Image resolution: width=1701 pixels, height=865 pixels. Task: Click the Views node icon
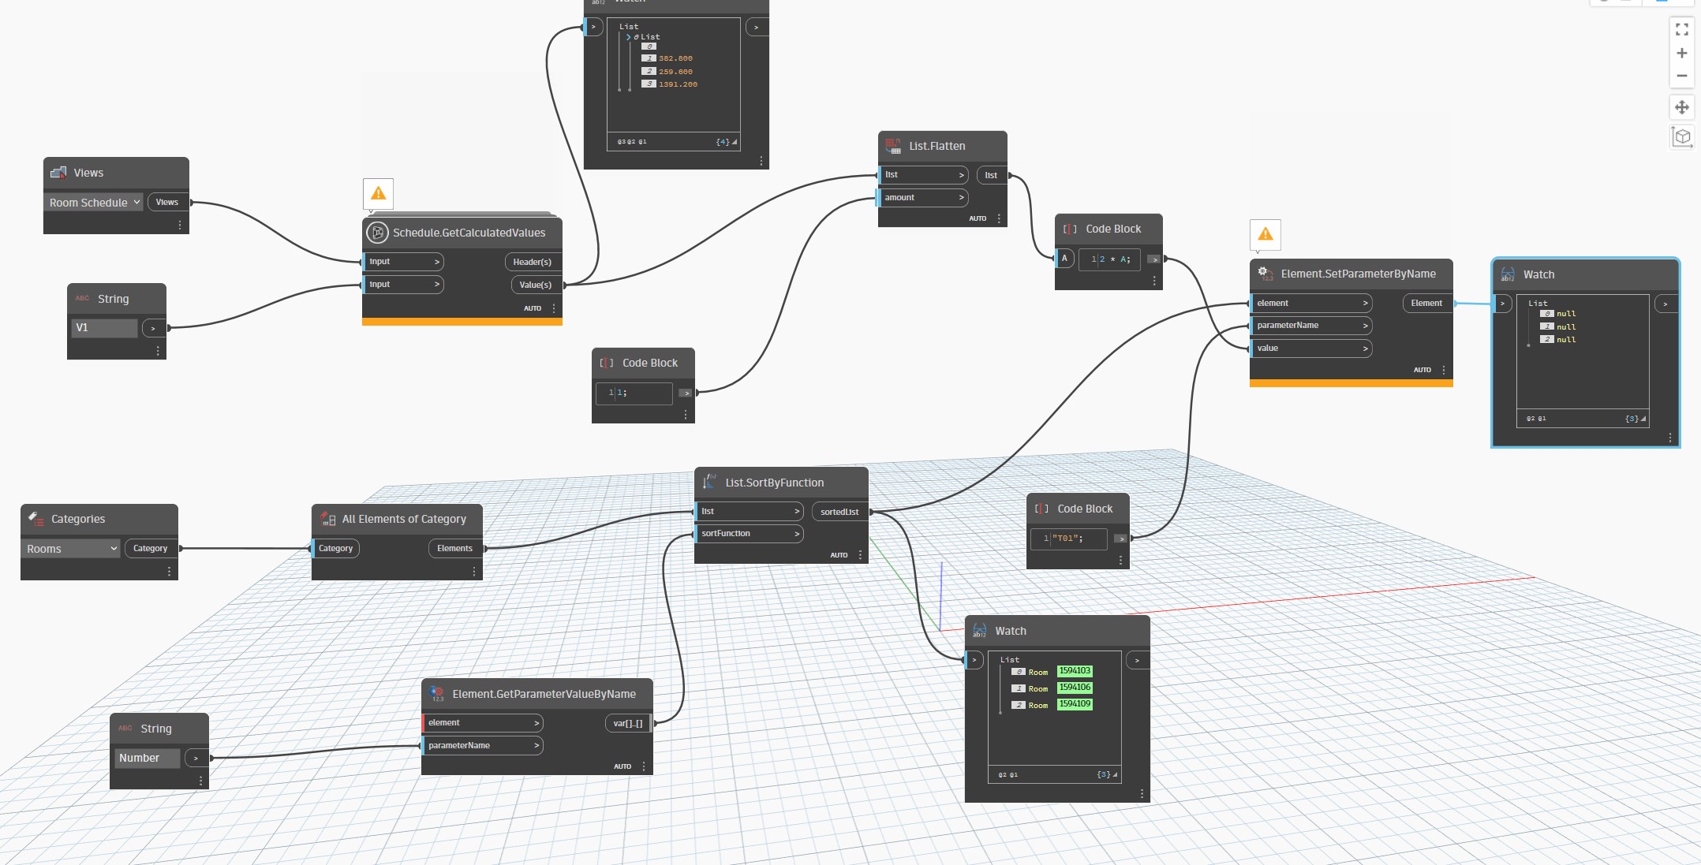pos(58,173)
